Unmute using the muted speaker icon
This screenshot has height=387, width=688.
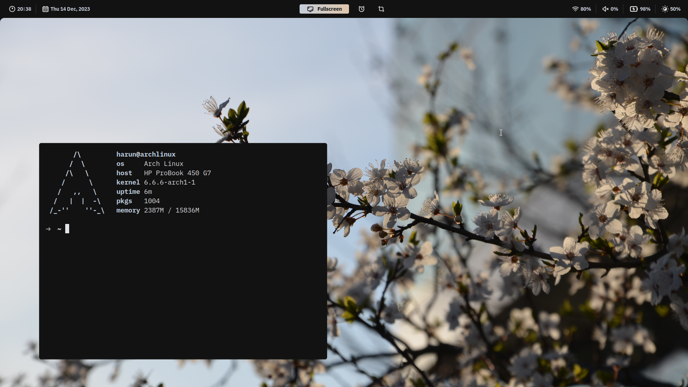tap(605, 9)
